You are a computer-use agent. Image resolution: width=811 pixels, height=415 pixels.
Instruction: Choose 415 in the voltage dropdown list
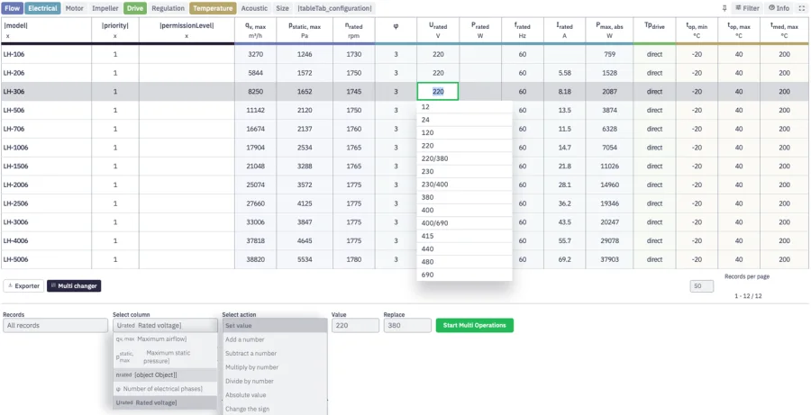pos(464,236)
